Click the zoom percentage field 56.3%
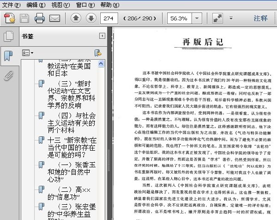The image size is (277, 220). 179,18
